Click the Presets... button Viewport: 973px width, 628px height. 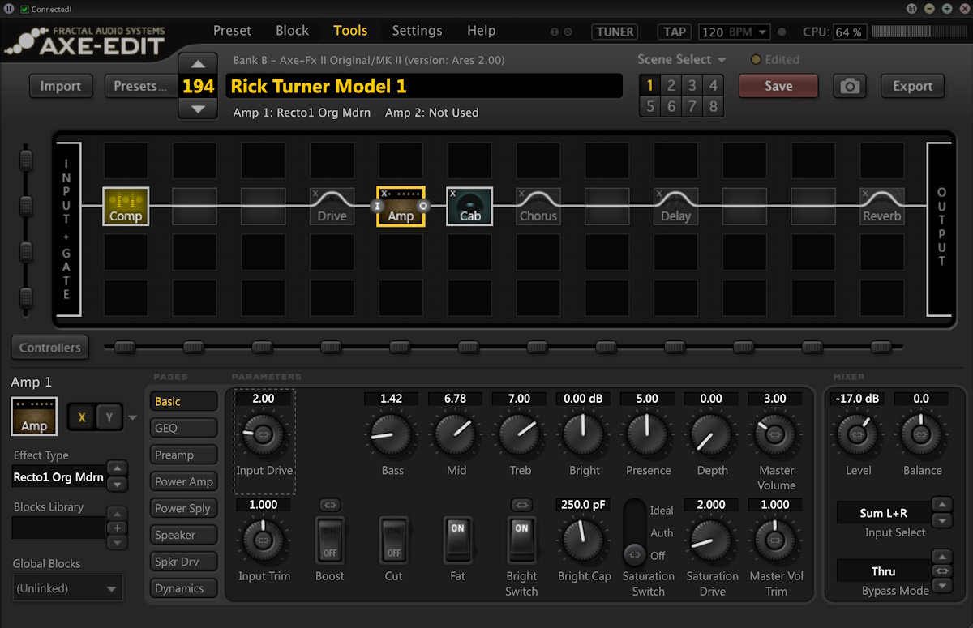pyautogui.click(x=140, y=86)
